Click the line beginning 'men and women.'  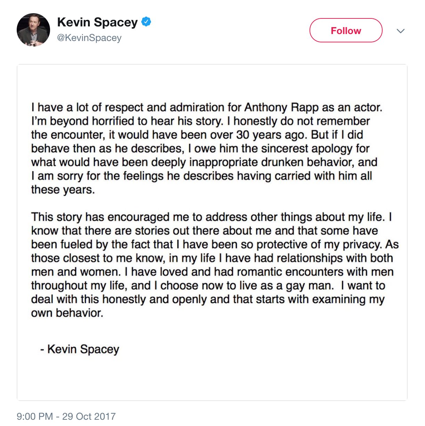tap(212, 272)
